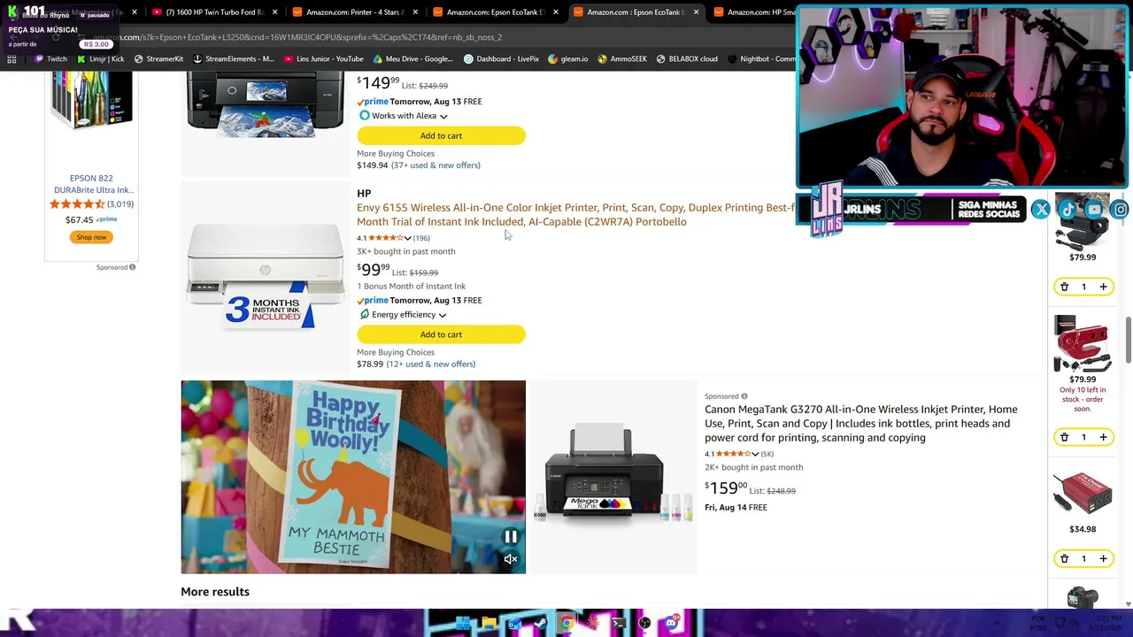View 37+ used & new offers
The width and height of the screenshot is (1133, 637).
(x=435, y=165)
